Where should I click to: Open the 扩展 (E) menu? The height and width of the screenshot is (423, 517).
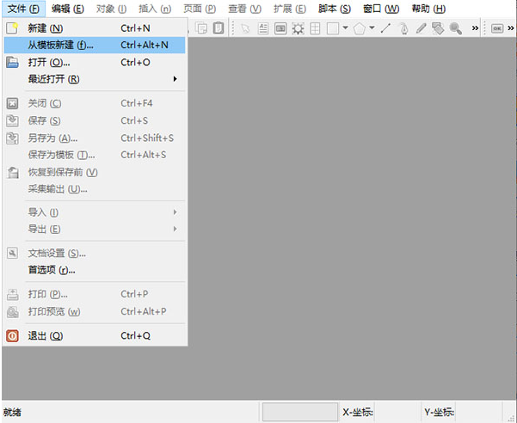[x=290, y=9]
